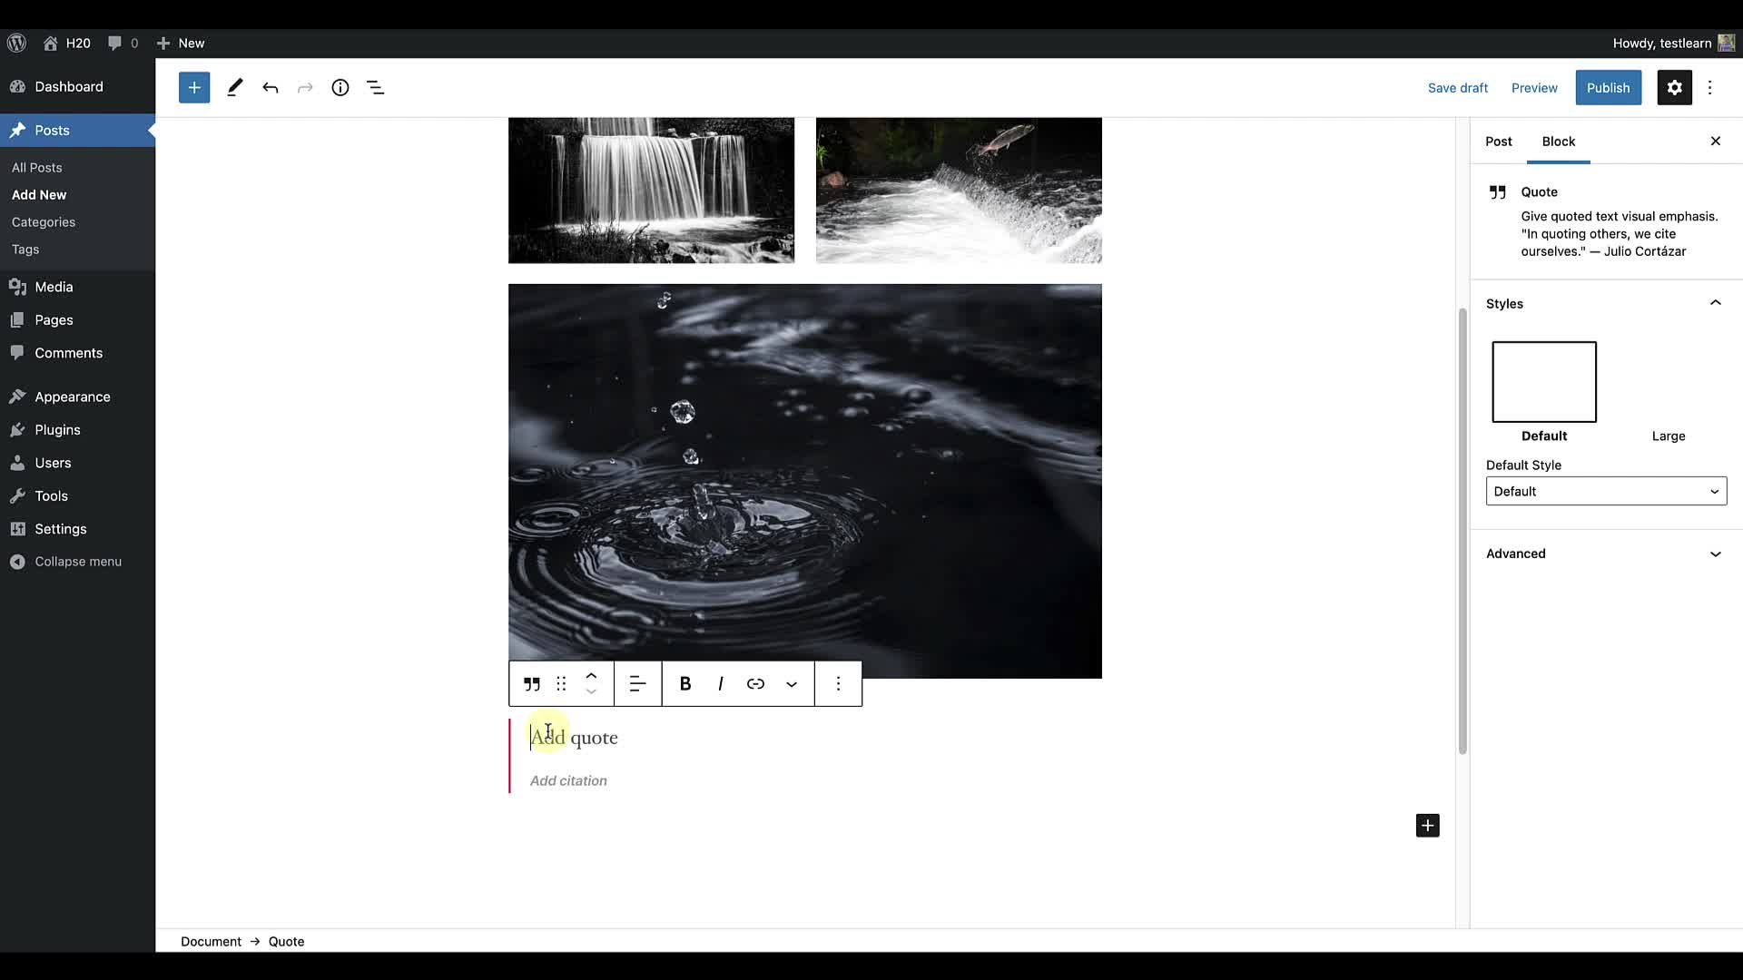Screen dimensions: 1743x980
Task: Switch to the Post tab
Action: tap(1498, 142)
